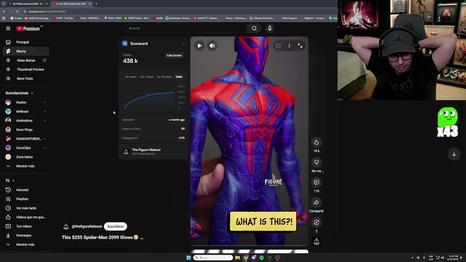Open remix icon showing 2
The width and height of the screenshot is (466, 262).
tap(316, 222)
